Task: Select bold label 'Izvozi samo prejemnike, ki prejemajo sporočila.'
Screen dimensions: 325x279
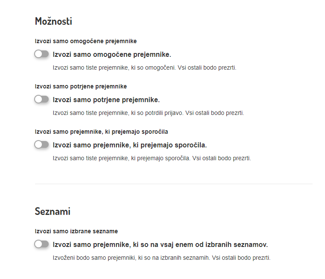Action: (x=129, y=145)
